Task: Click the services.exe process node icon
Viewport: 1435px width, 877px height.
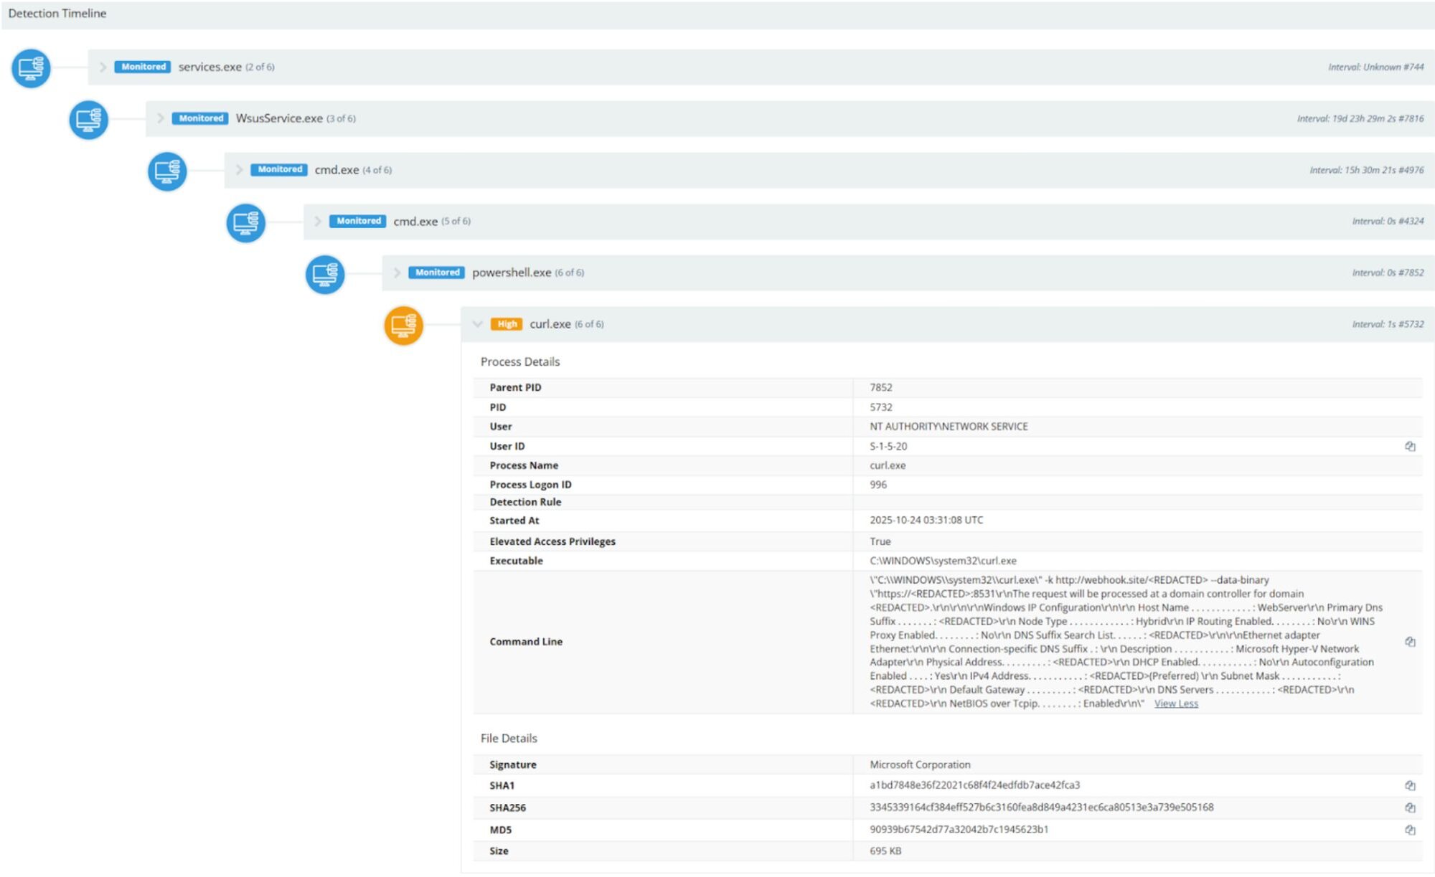Action: [31, 68]
